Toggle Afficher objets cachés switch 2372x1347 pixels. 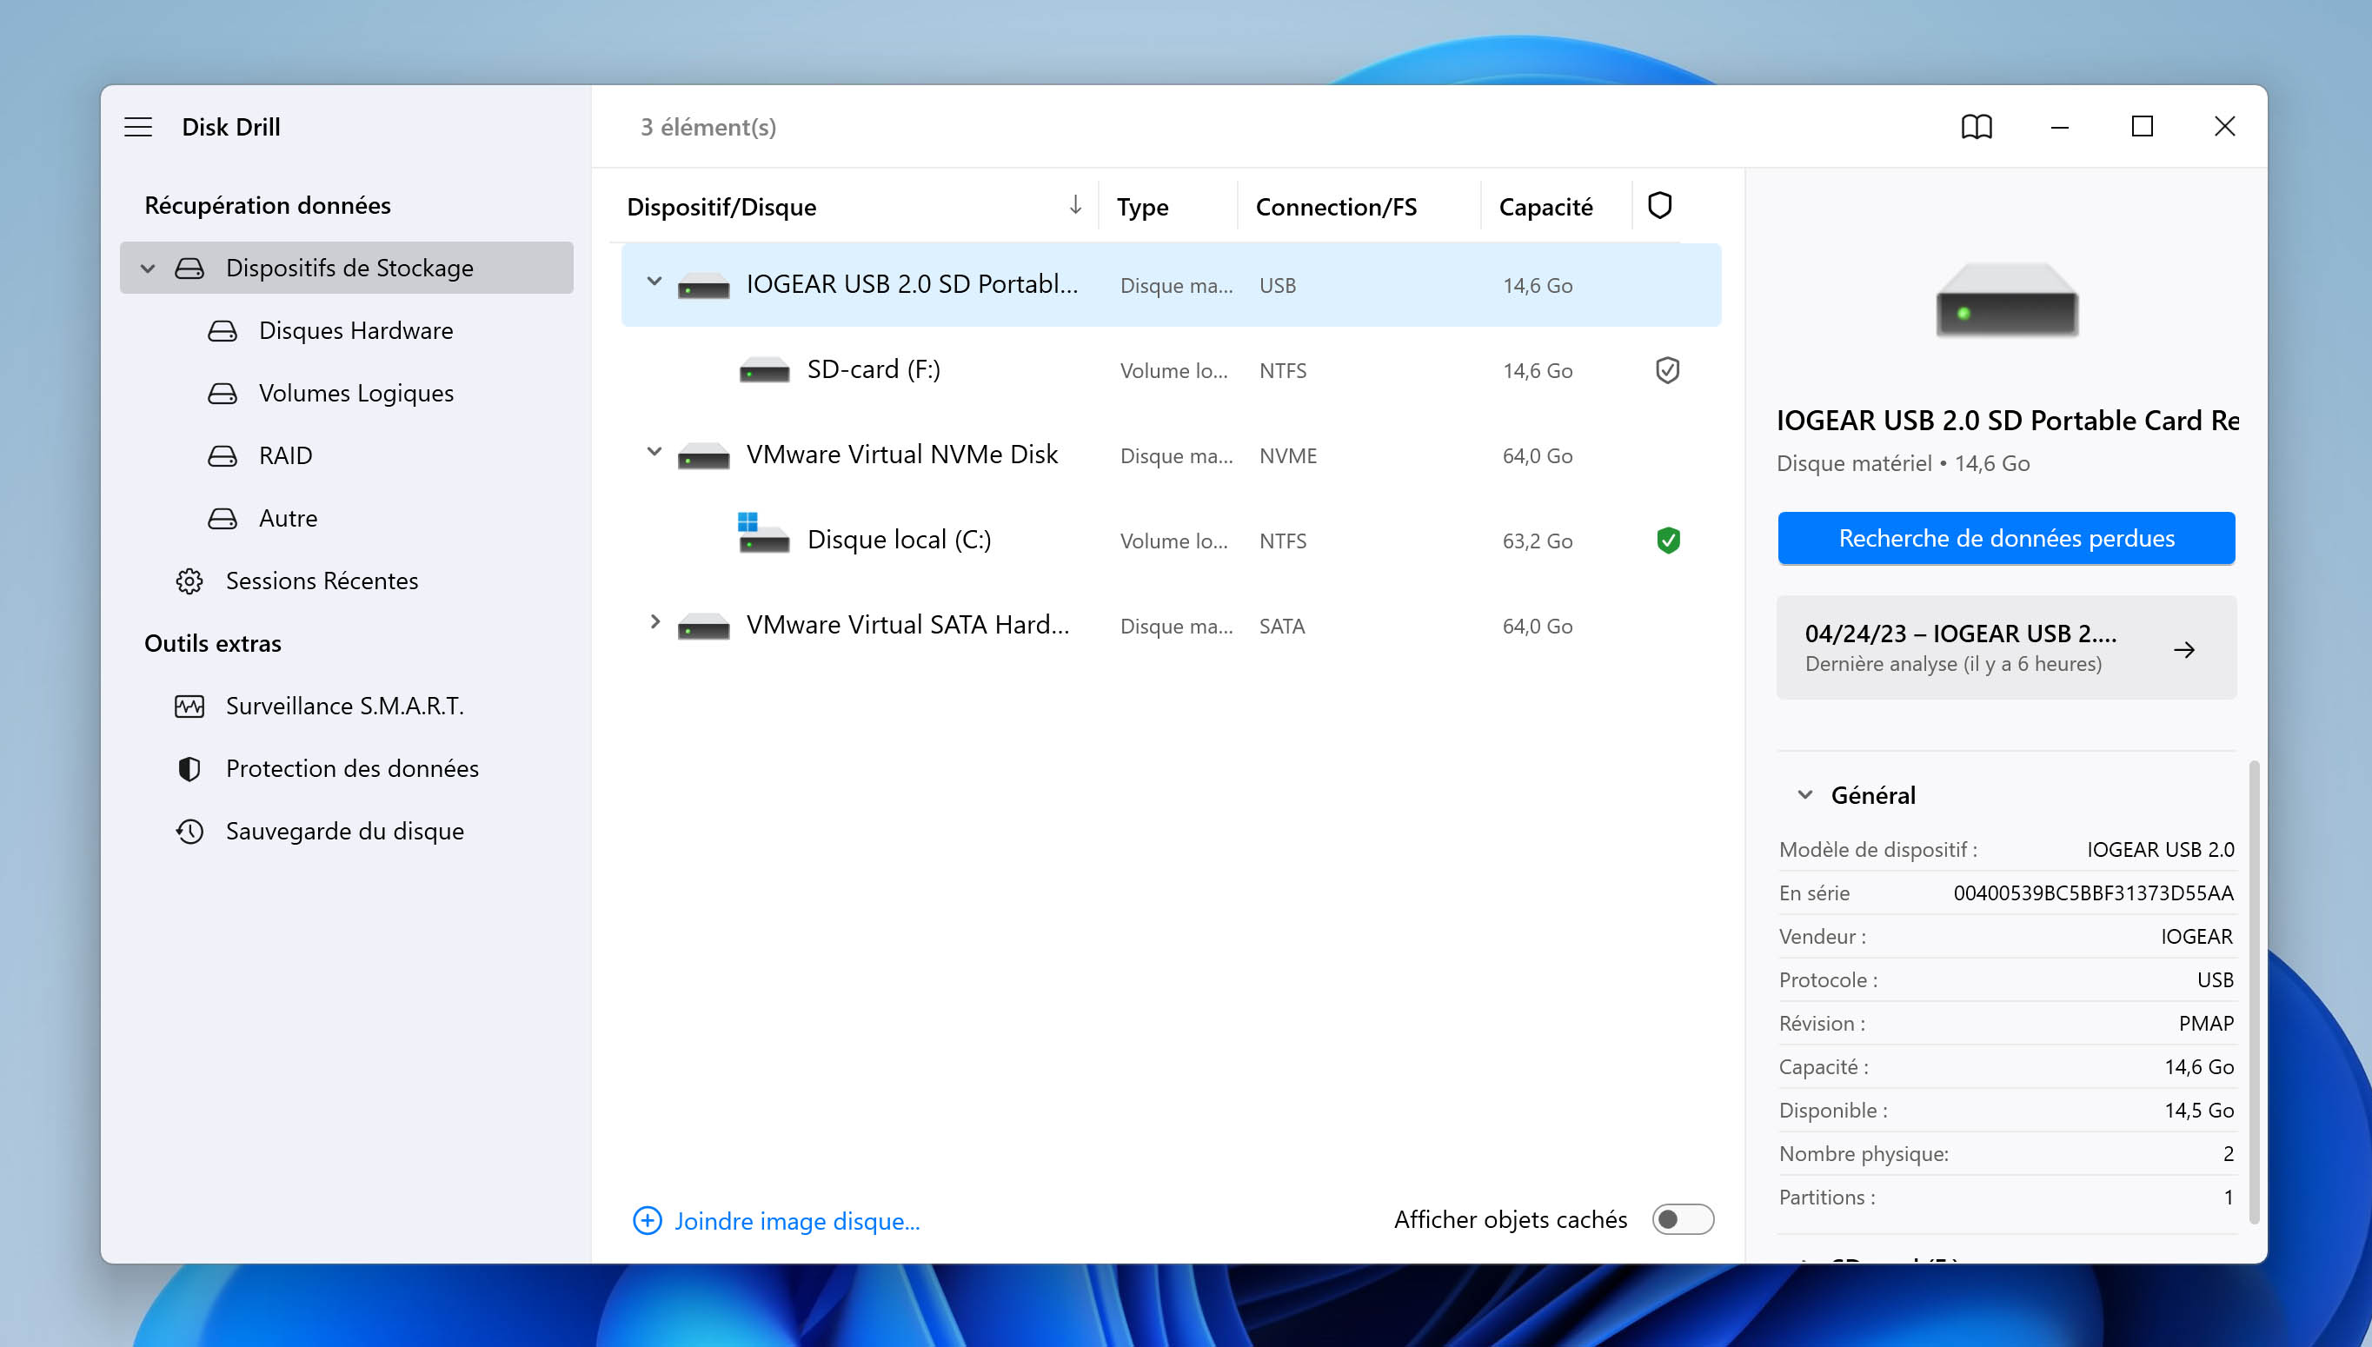1682,1219
